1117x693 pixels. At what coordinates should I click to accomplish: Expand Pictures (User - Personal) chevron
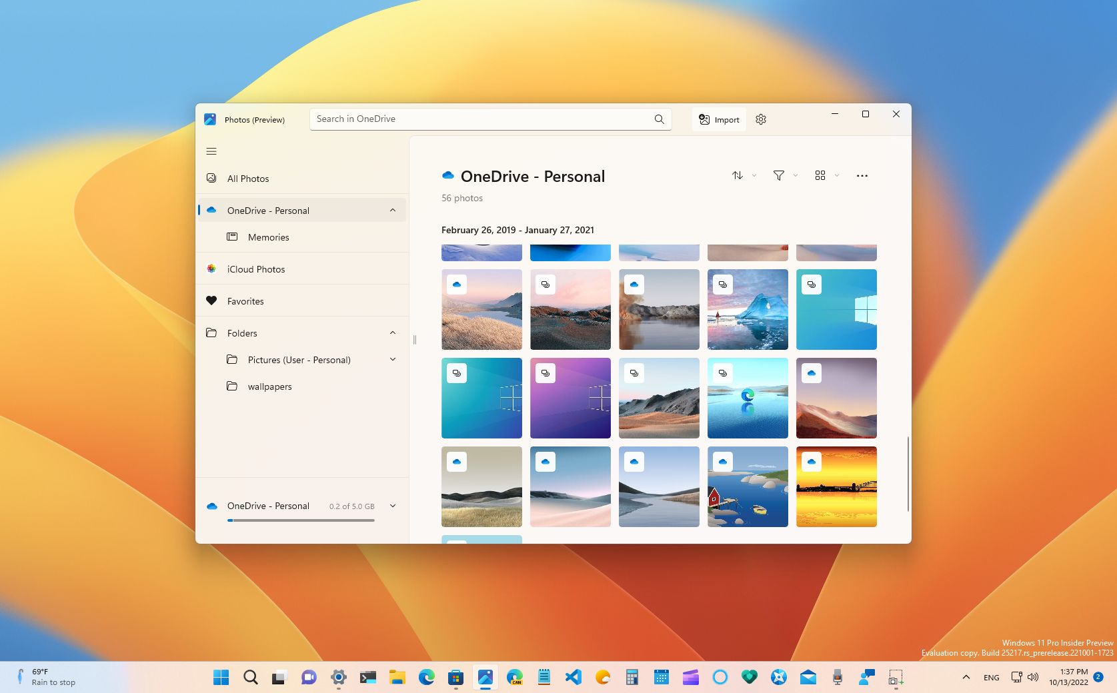coord(393,360)
